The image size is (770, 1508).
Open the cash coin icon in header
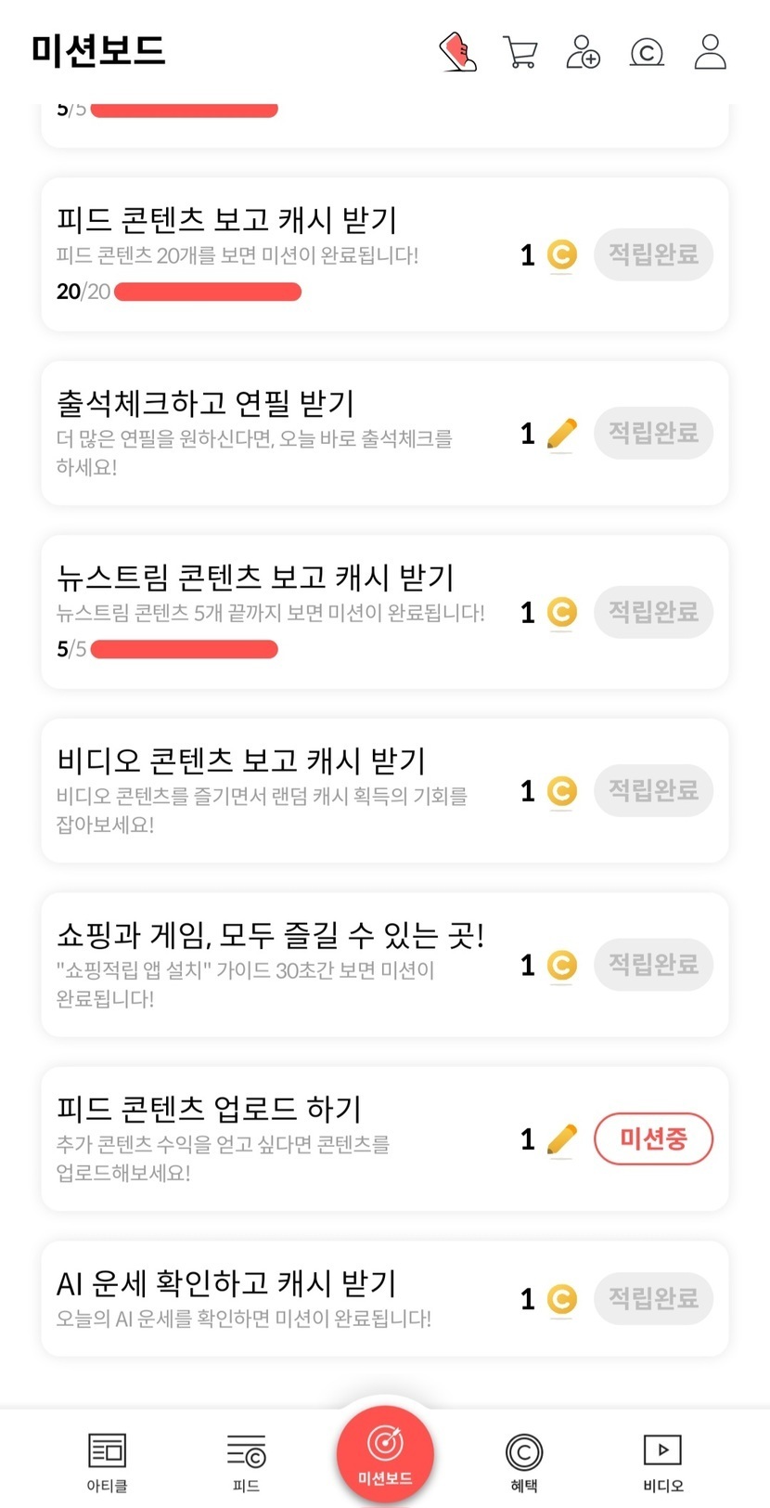point(647,53)
